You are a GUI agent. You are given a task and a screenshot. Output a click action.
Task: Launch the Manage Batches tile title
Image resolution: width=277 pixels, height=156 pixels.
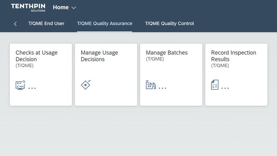click(x=166, y=53)
